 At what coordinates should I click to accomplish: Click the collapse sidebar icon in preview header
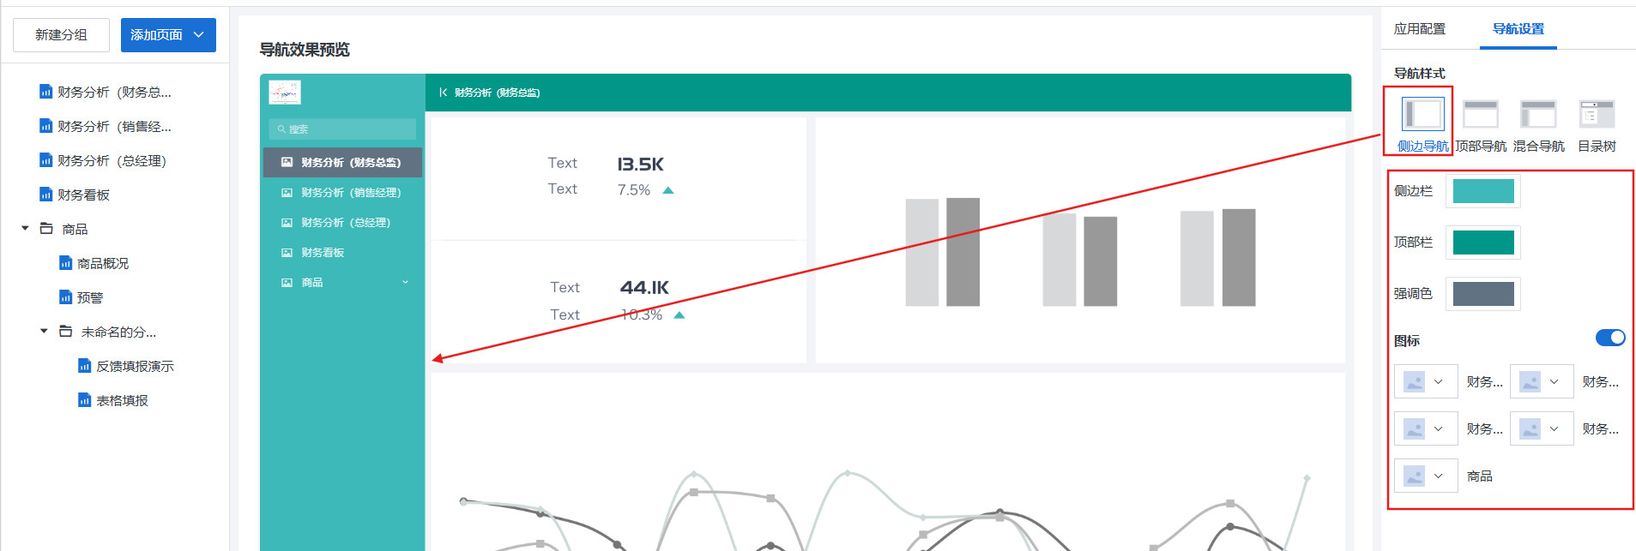point(443,93)
